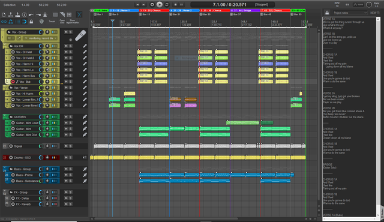
Task: Open project settings info icon
Action: coord(24,15)
